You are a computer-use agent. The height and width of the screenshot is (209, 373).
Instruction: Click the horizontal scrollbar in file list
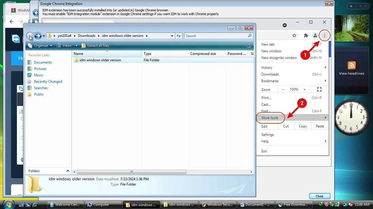[132, 172]
